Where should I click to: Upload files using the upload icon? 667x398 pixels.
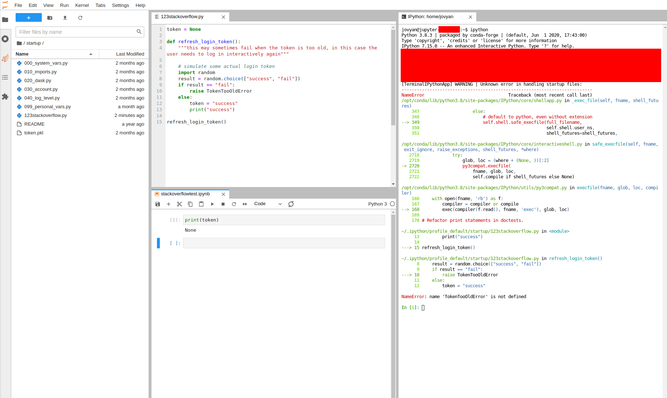(65, 18)
